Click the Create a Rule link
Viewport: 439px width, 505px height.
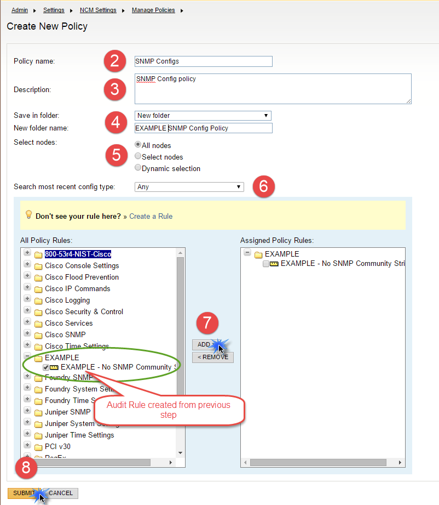point(151,217)
